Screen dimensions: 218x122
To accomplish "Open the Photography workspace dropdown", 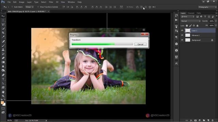I will point(207,7).
